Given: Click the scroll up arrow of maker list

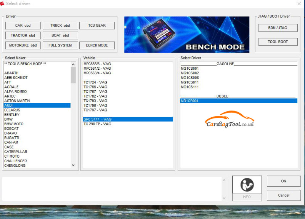Looking at the screenshot, I should coord(74,64).
